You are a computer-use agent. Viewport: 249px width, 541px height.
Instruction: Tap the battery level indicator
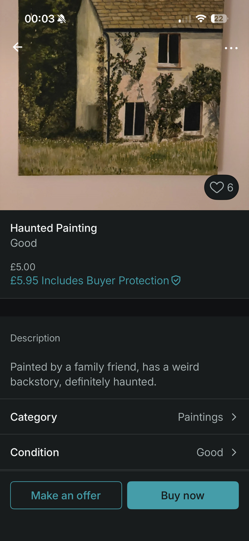click(x=219, y=19)
